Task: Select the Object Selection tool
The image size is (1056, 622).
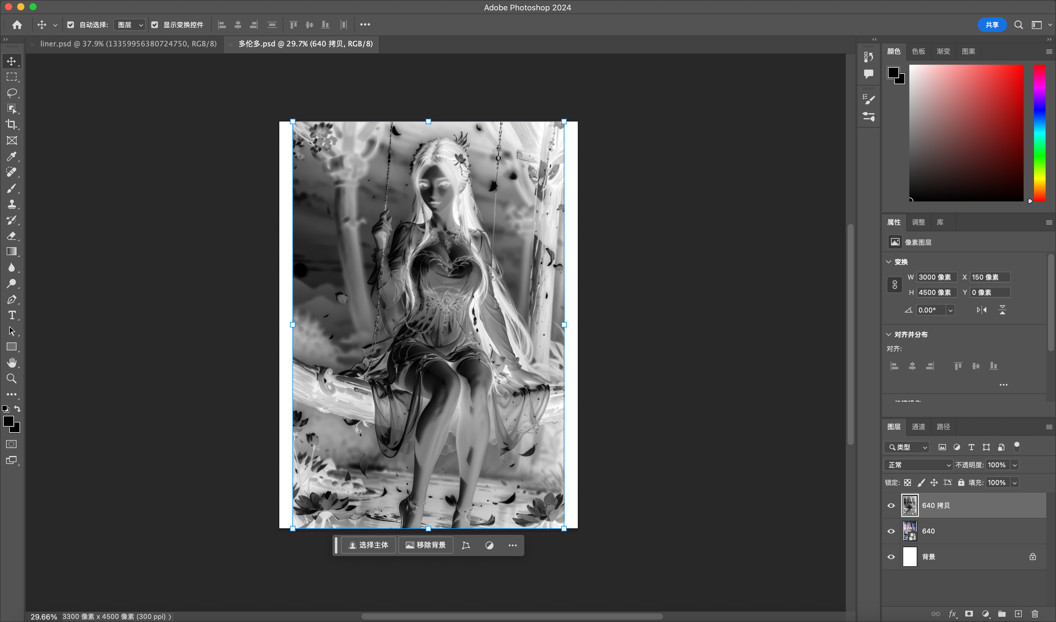Action: pos(12,109)
